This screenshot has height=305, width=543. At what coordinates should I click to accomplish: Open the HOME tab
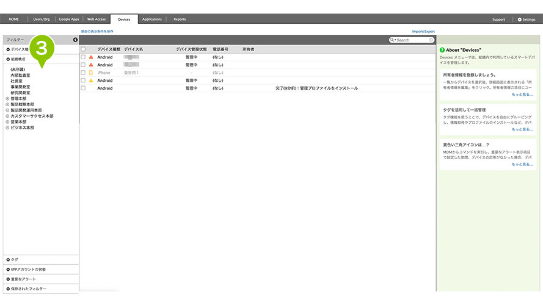coord(14,20)
